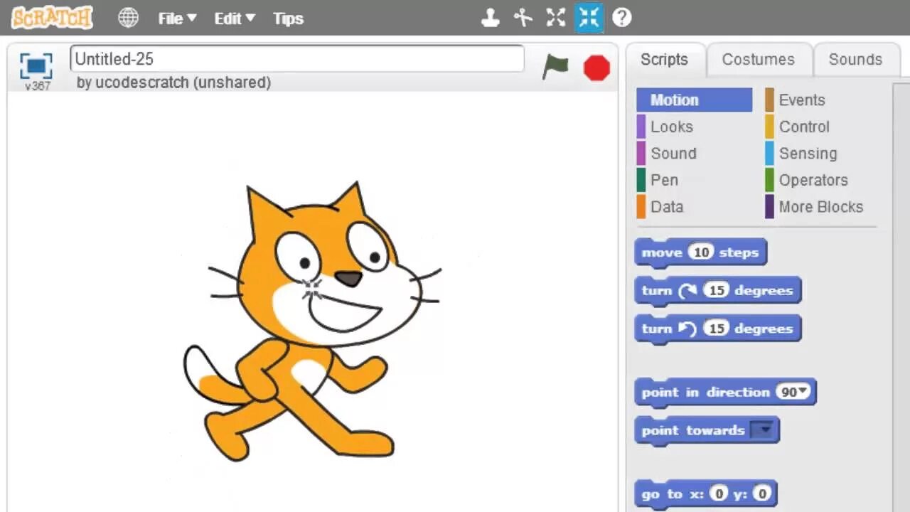Select the Delete scissors tool
The height and width of the screenshot is (512, 910).
[x=523, y=18]
